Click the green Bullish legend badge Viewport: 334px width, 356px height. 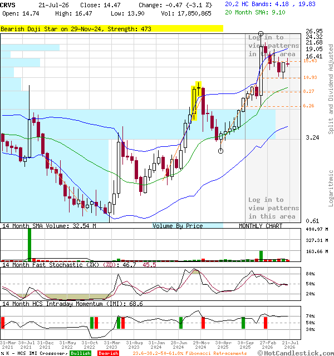point(80,353)
